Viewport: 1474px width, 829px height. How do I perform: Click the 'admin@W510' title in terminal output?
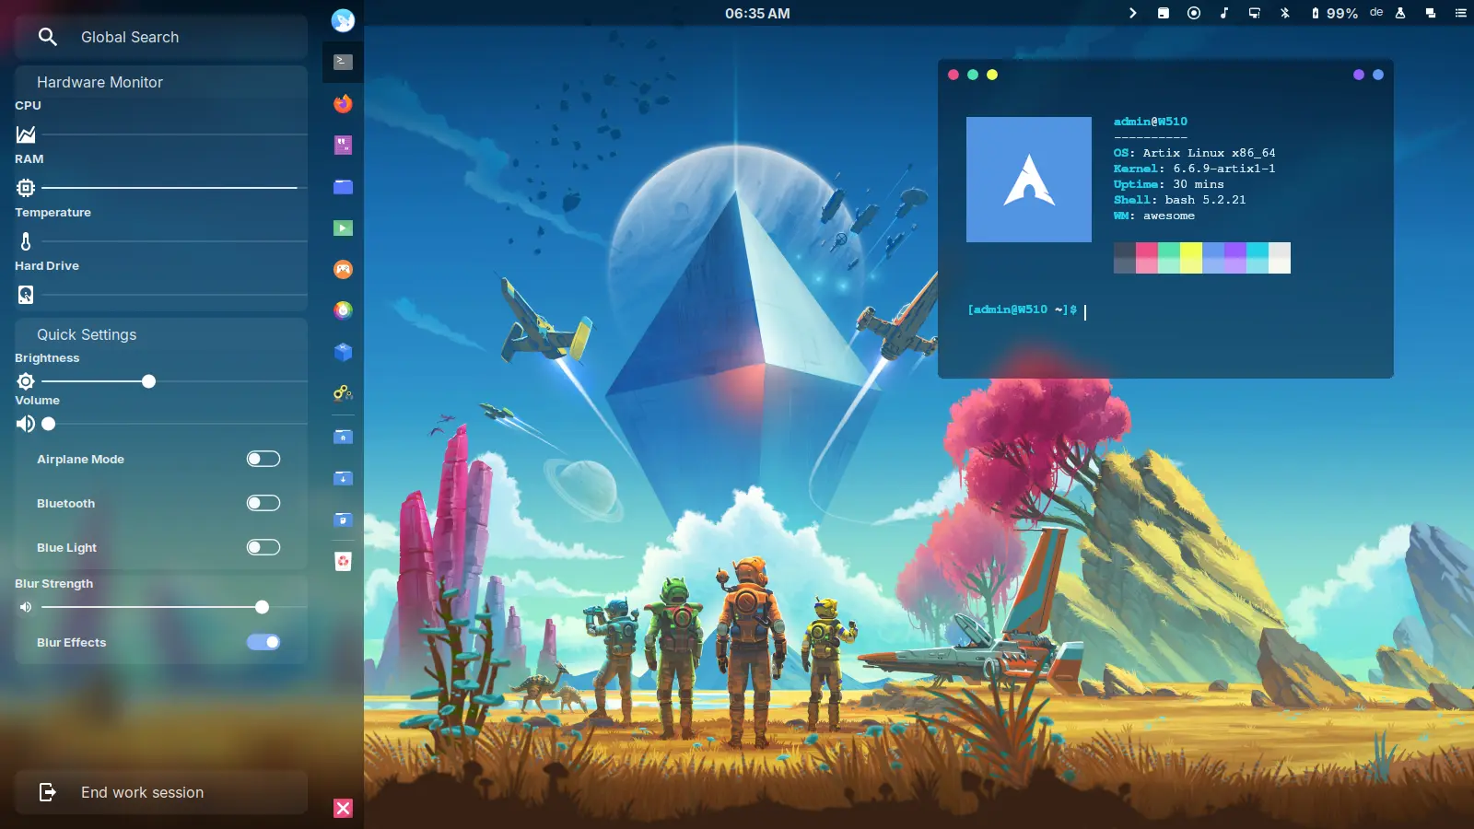[x=1150, y=122]
